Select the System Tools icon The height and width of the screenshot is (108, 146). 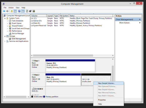pos(7,18)
